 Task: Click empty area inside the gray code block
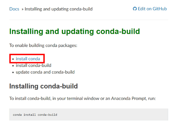(113, 114)
